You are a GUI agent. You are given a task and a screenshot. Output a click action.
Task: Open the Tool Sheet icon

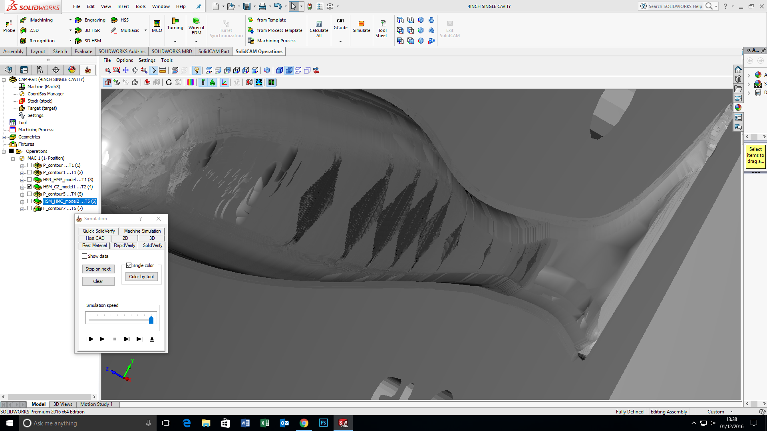[382, 24]
